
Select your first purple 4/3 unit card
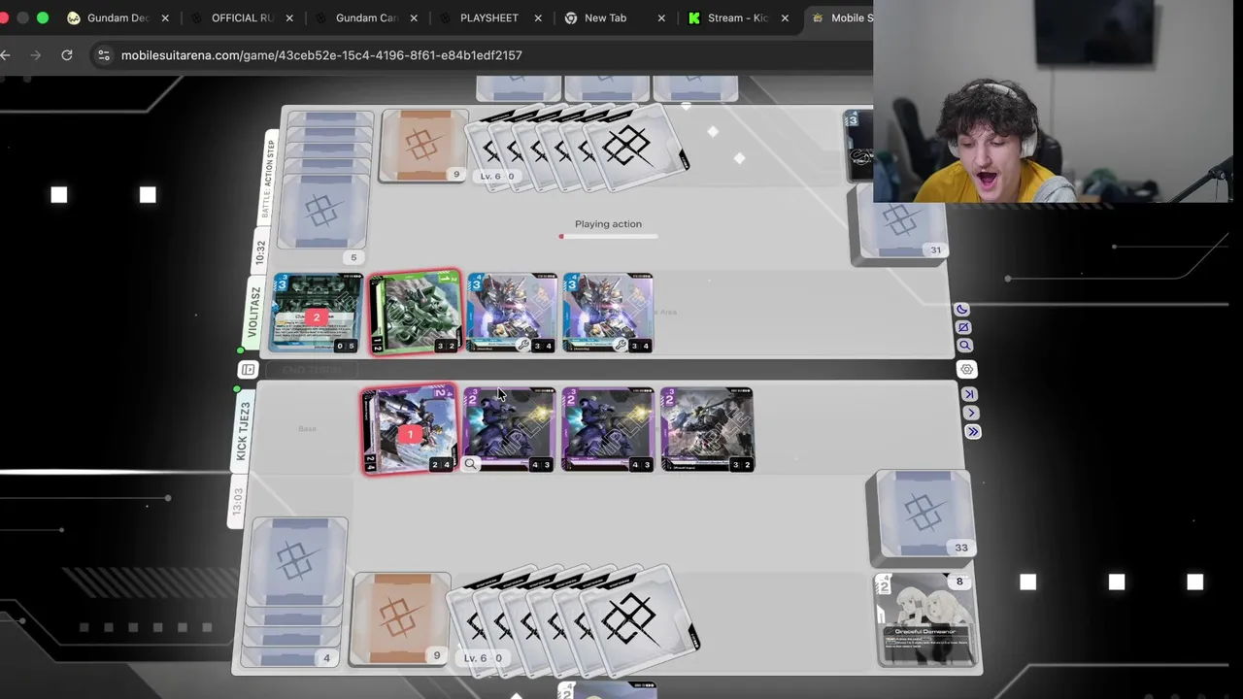coord(509,430)
